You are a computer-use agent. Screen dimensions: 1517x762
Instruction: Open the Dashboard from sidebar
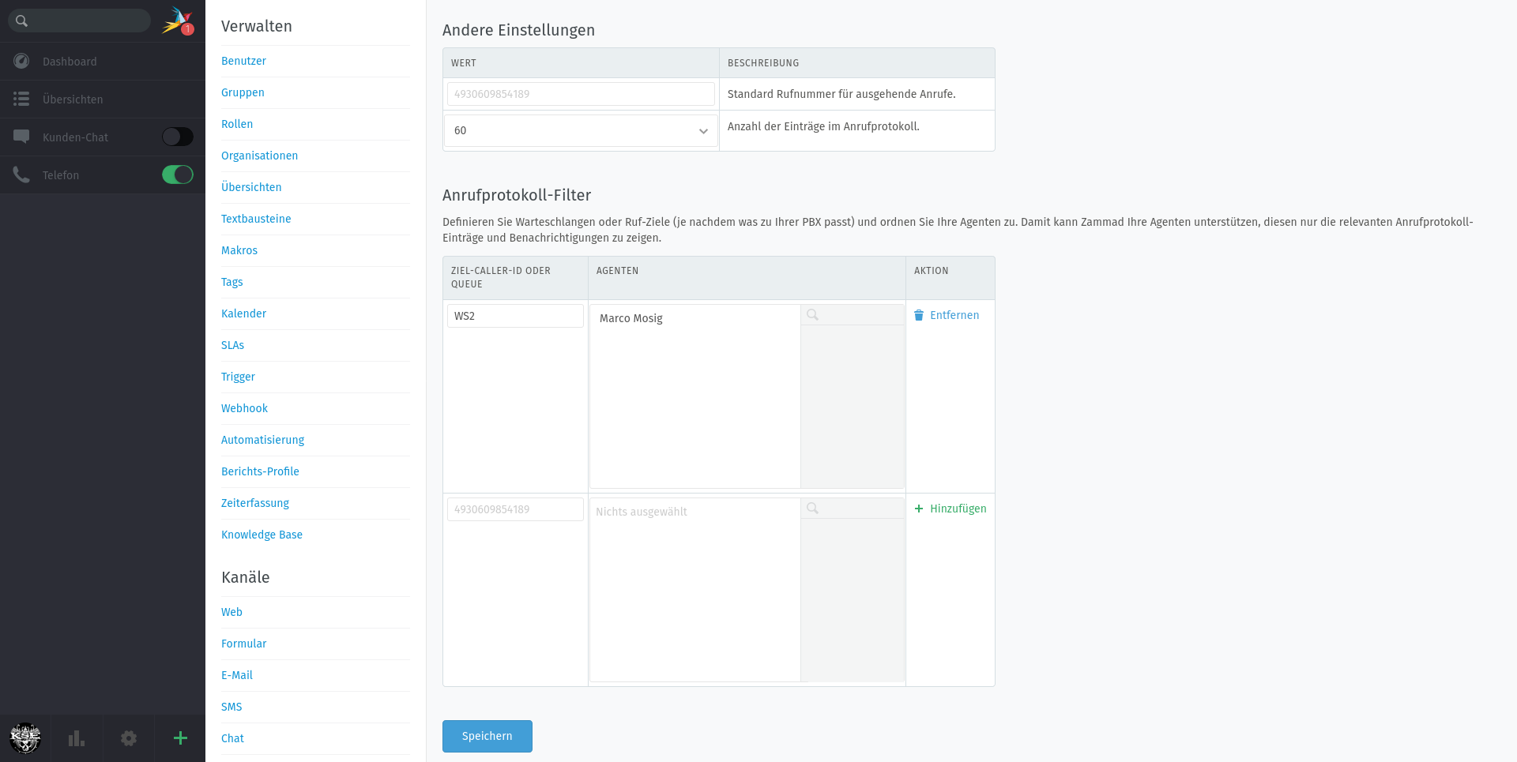[70, 62]
